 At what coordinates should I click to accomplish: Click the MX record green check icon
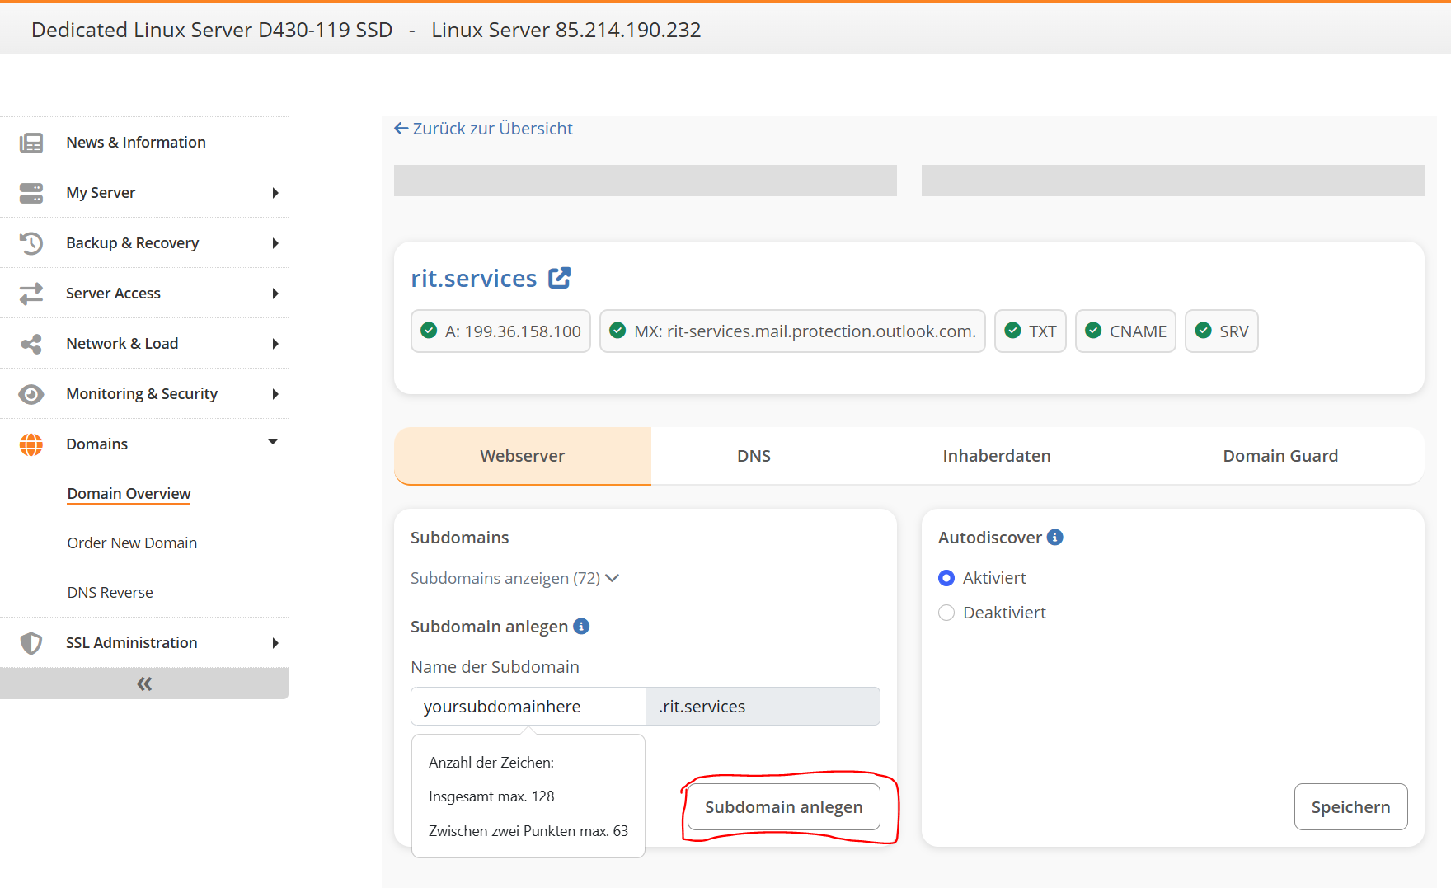tap(617, 331)
